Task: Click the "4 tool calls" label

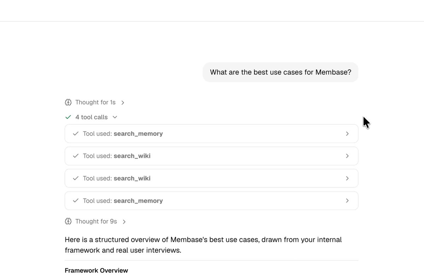Action: tap(92, 117)
